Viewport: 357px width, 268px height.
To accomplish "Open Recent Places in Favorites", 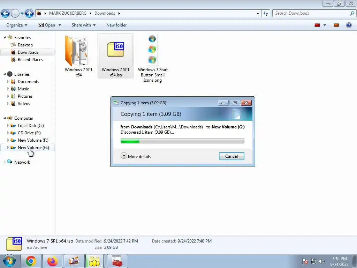I will pos(30,59).
